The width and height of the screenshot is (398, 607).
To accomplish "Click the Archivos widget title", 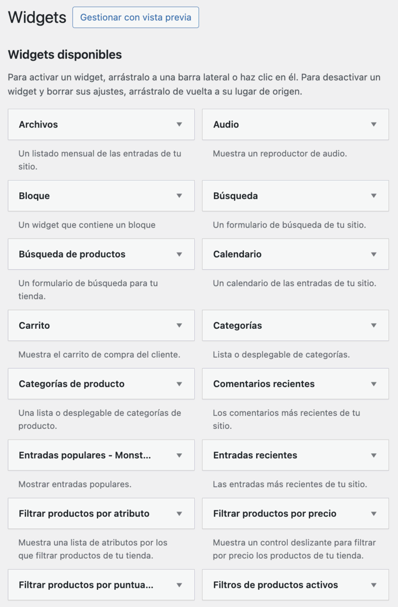I will click(38, 124).
